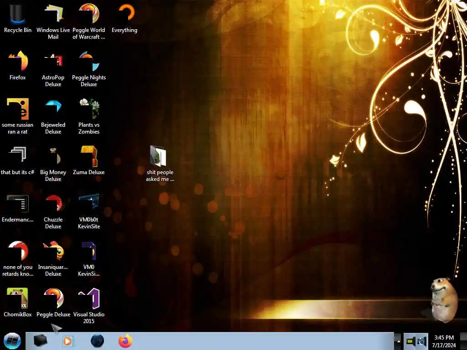Select the Firefox desktop shortcut
Viewport: 467px width, 350px height.
click(x=18, y=66)
